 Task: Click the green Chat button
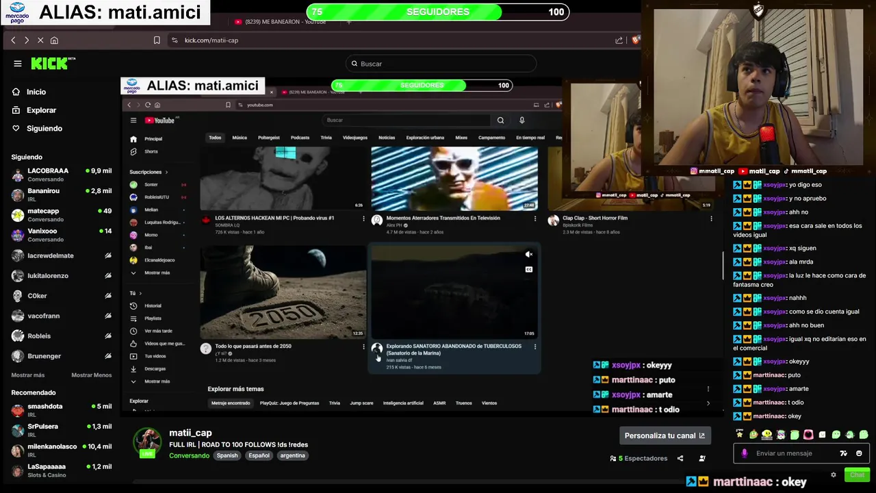[x=856, y=475]
